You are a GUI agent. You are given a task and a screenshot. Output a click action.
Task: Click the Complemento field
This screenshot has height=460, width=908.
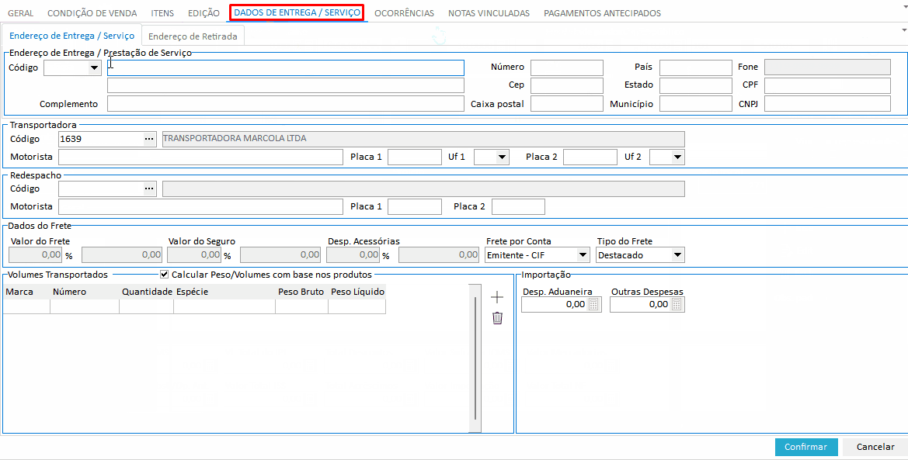pos(286,104)
